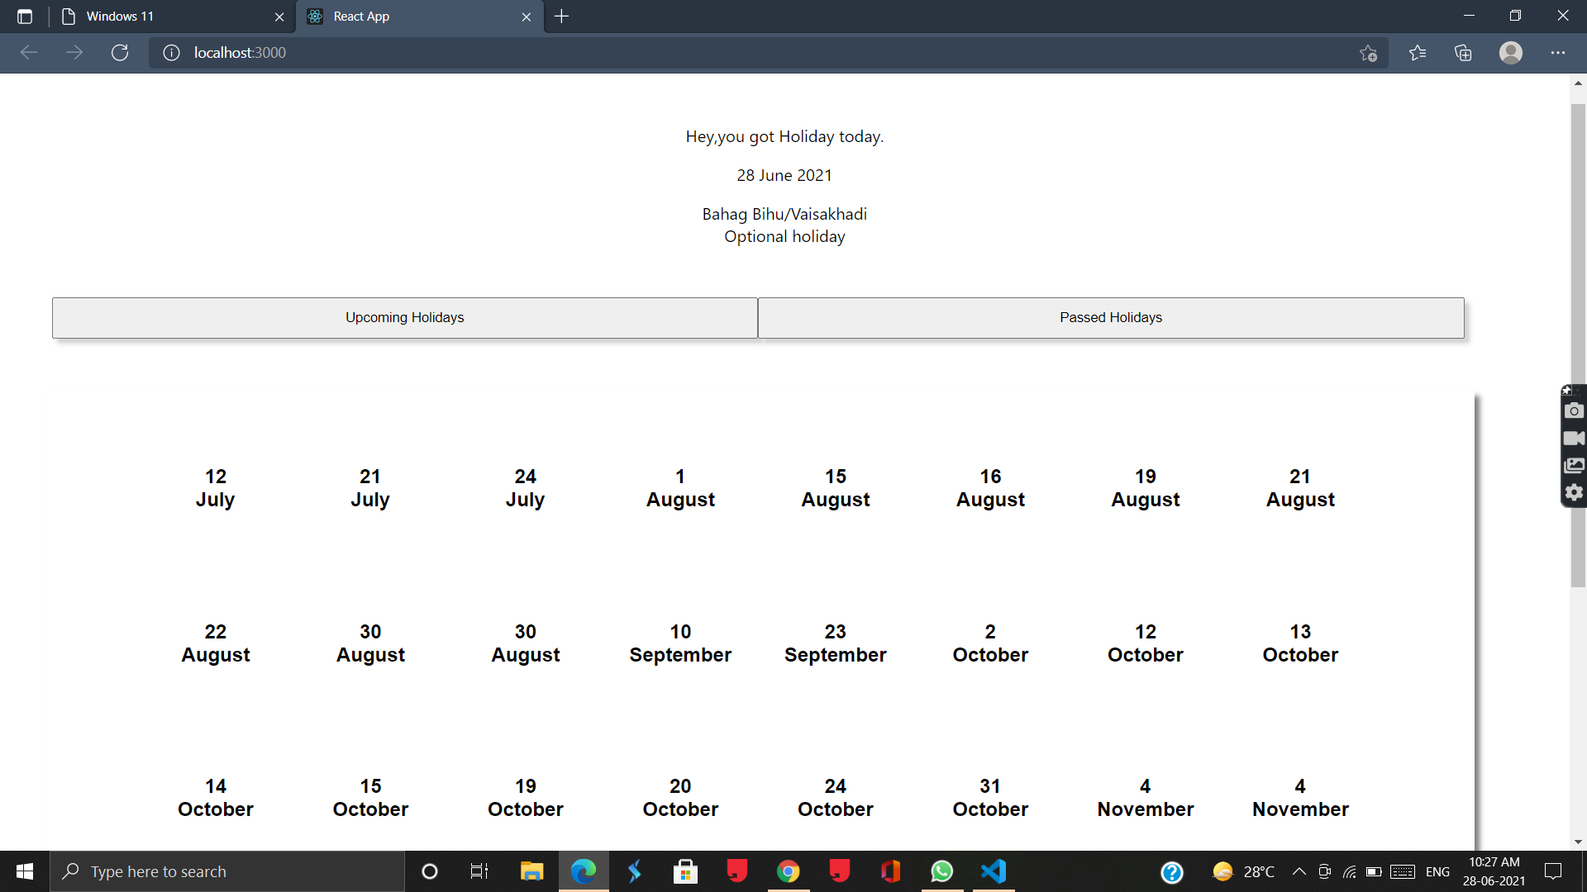
Task: Add this page to favorites star
Action: point(1368,53)
